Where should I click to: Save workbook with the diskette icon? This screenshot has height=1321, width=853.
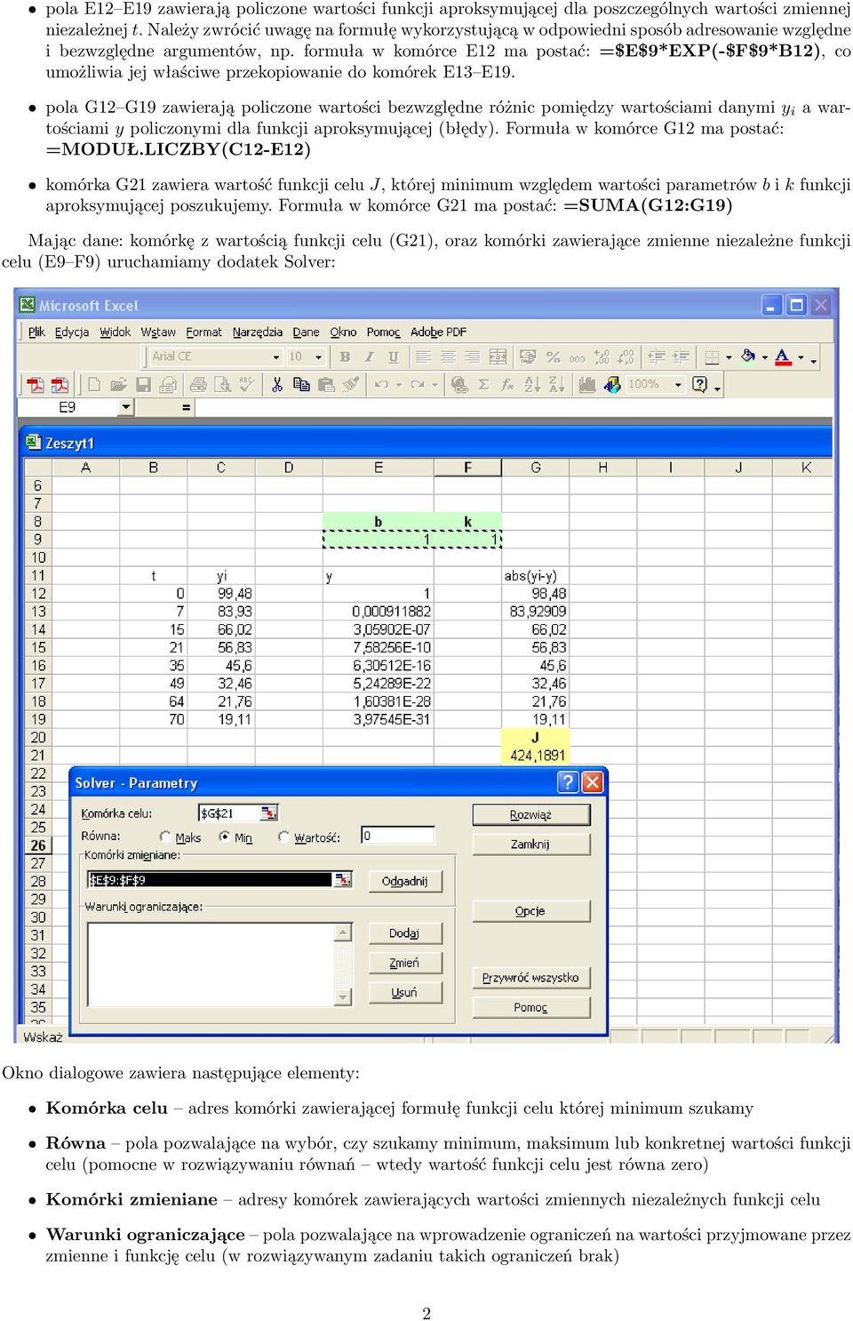143,384
